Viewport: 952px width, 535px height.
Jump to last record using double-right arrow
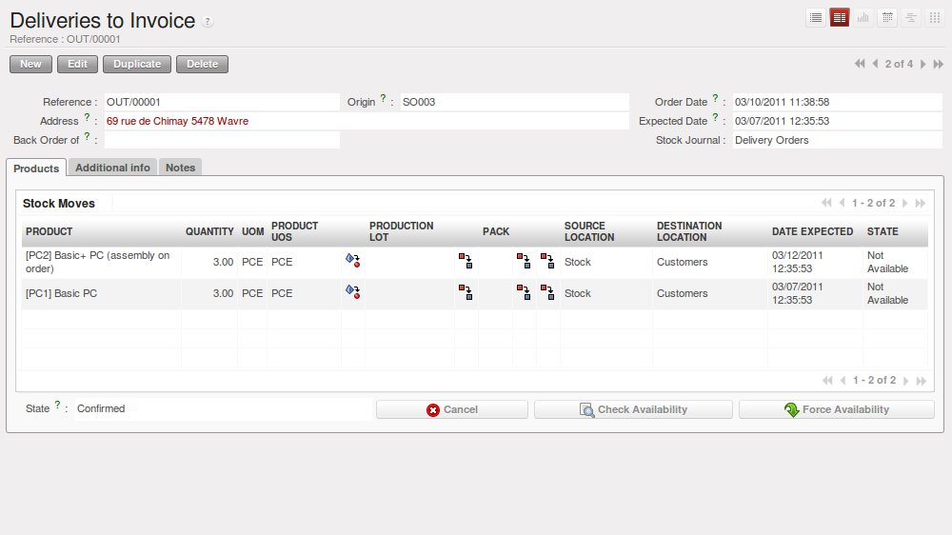(939, 64)
